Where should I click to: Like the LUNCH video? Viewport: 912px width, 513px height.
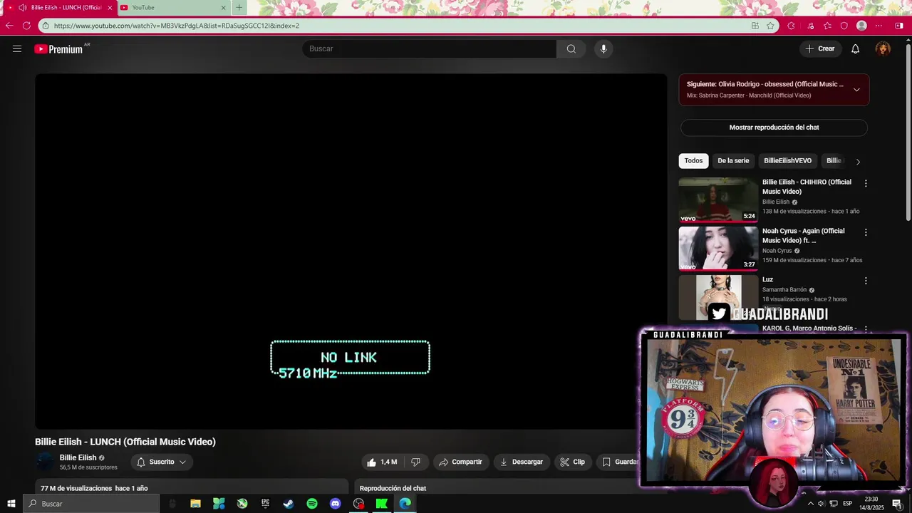(x=382, y=462)
